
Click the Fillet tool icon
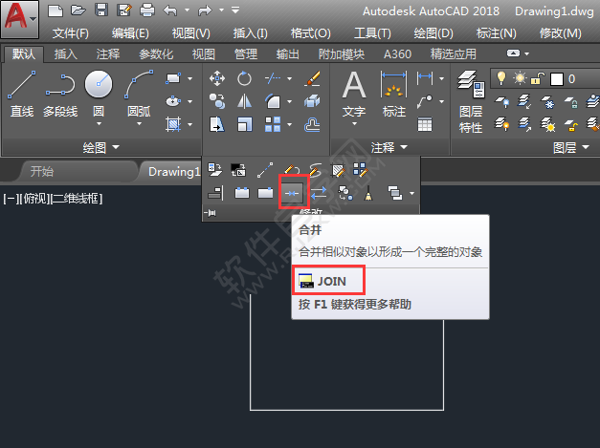point(273,101)
